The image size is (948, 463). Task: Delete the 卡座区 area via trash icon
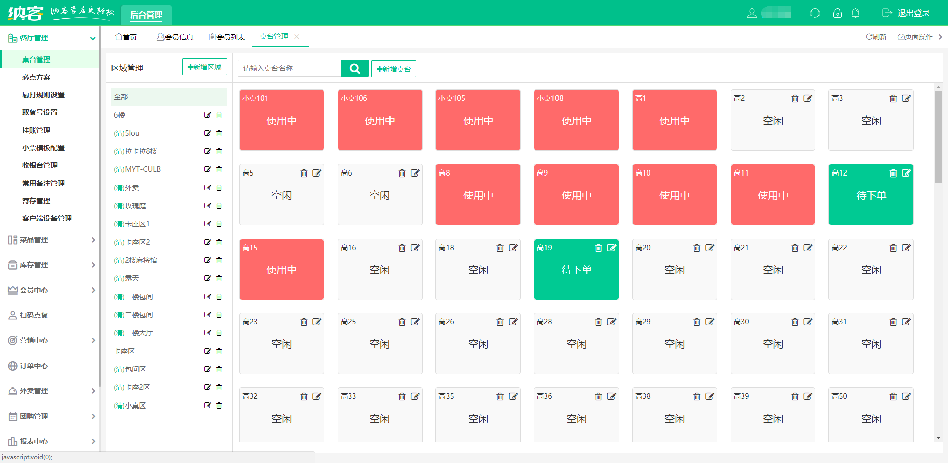[x=219, y=351]
